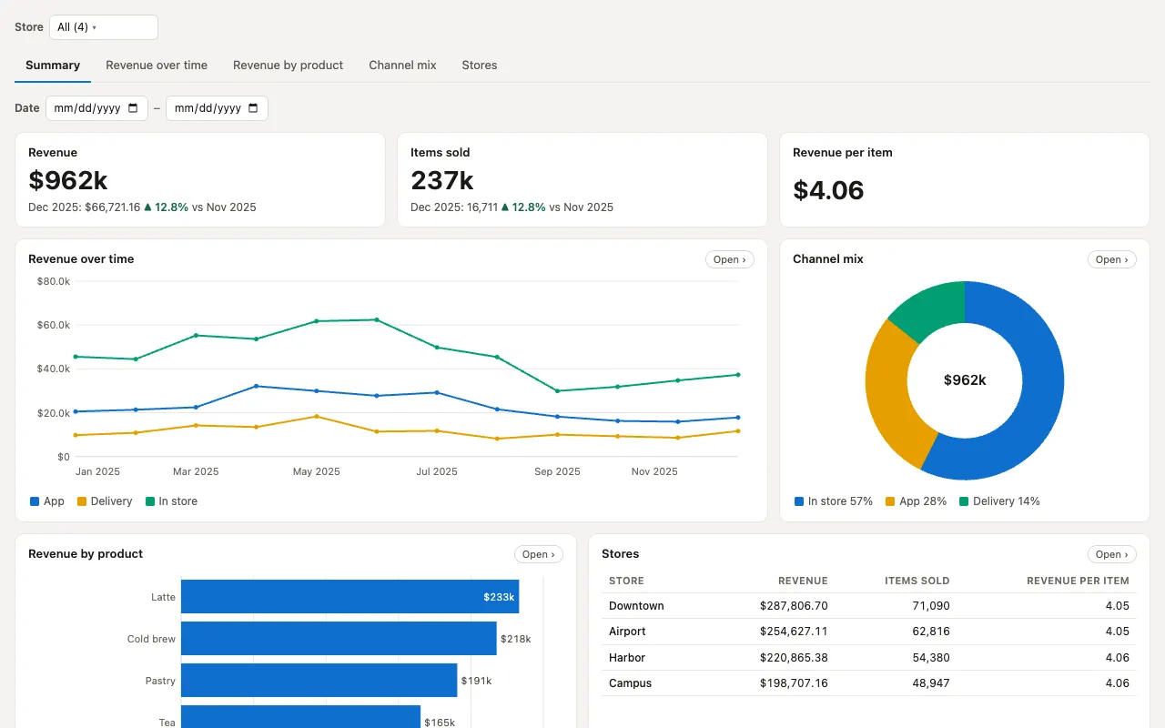The image size is (1165, 728).
Task: Open the end date calendar picker icon
Action: (x=253, y=108)
